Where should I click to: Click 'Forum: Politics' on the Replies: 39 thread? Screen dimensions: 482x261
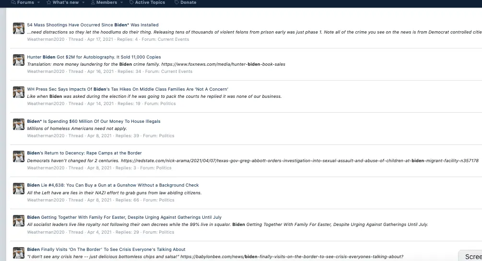tap(159, 136)
